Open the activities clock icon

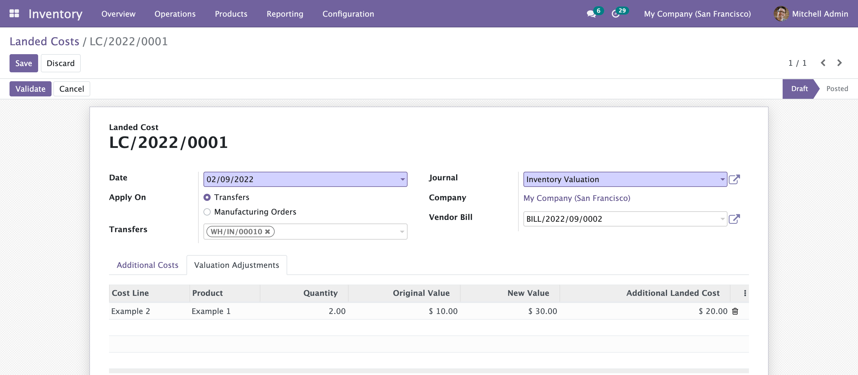point(615,14)
